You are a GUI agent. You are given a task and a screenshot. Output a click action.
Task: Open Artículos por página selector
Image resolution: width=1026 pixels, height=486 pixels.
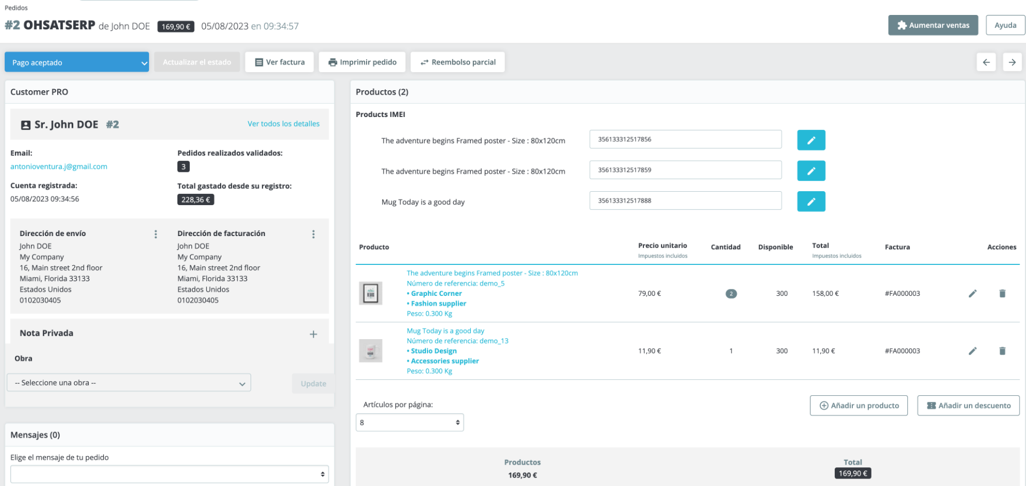tap(410, 422)
